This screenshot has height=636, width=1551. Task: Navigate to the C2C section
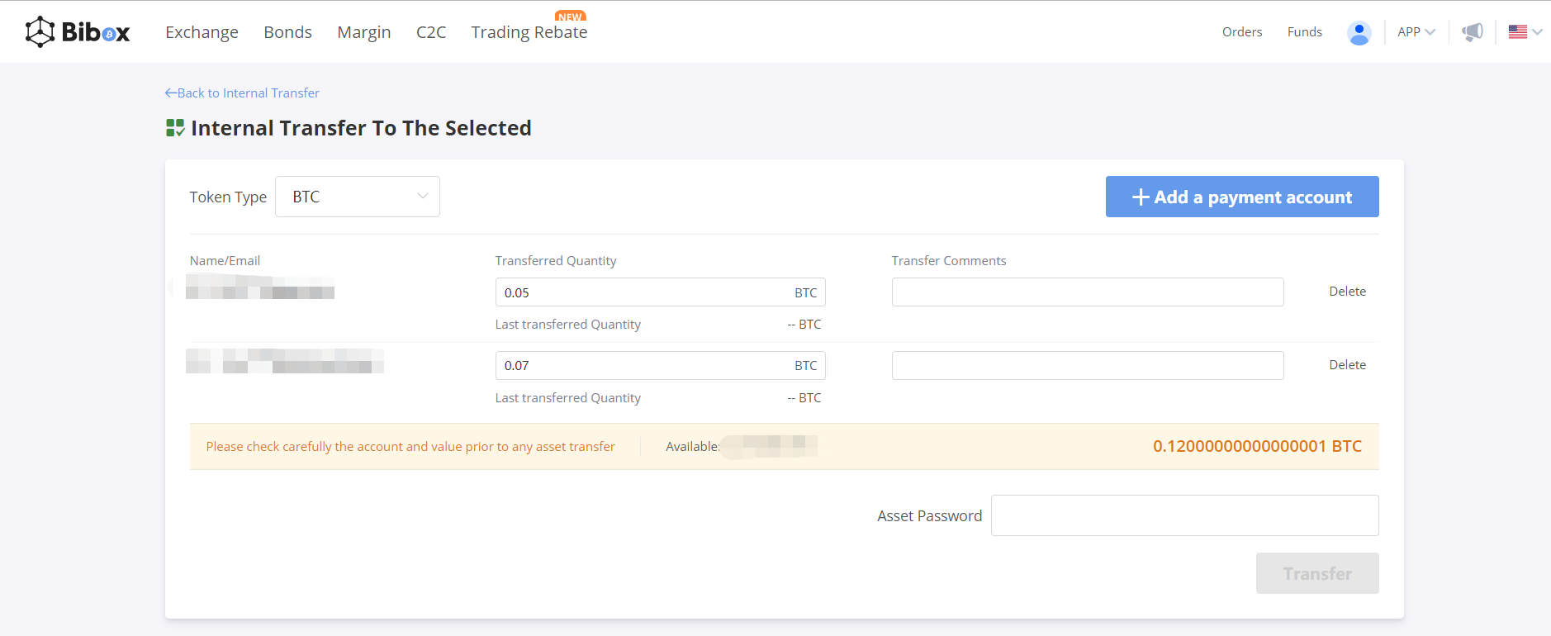(430, 32)
